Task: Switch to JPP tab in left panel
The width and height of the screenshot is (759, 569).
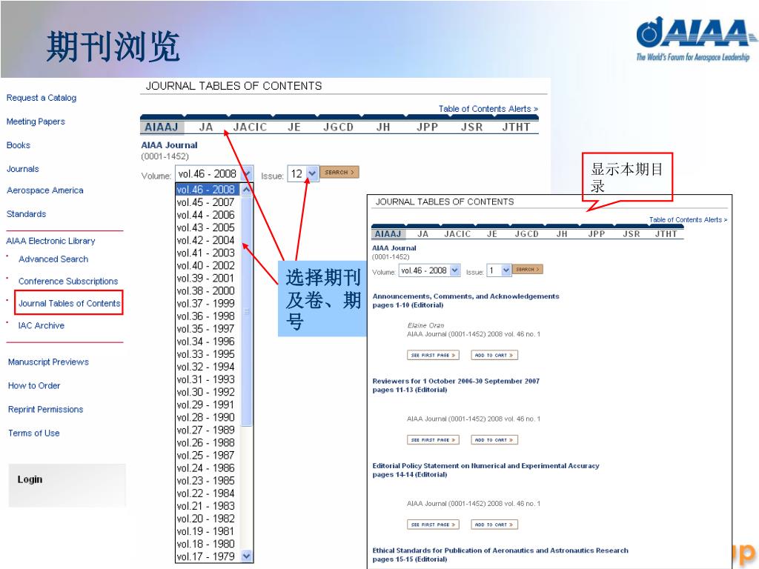Action: click(x=428, y=127)
